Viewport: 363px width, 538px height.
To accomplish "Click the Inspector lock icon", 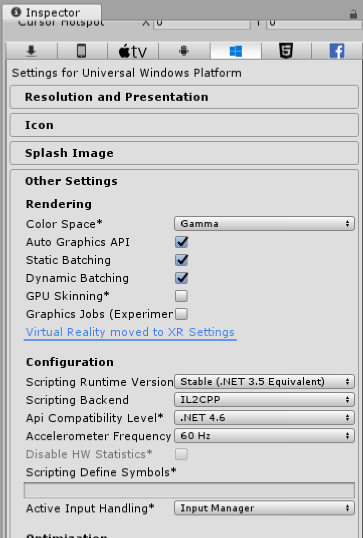I will pos(353,15).
